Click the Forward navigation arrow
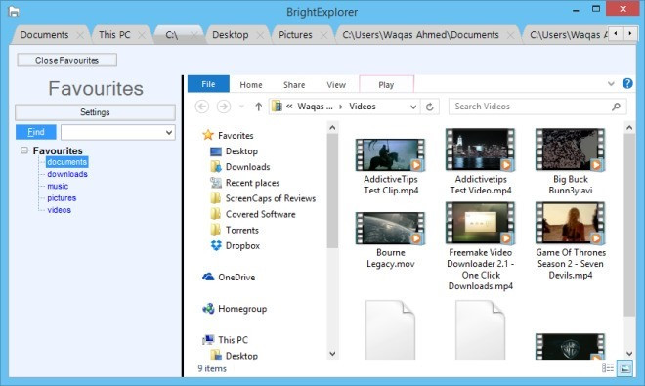This screenshot has width=645, height=386. 224,107
